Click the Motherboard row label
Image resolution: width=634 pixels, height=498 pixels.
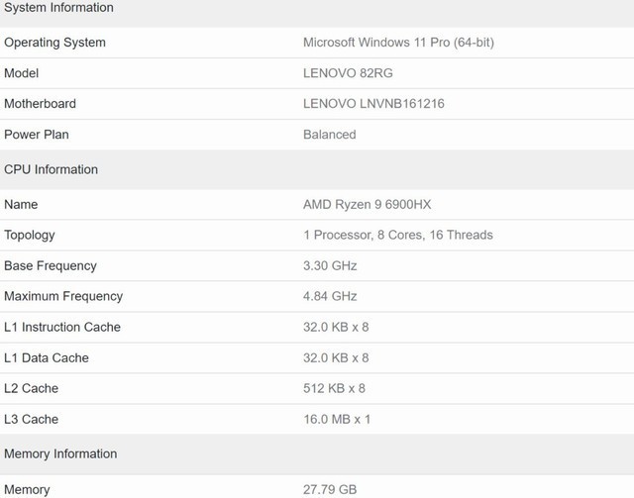click(40, 104)
